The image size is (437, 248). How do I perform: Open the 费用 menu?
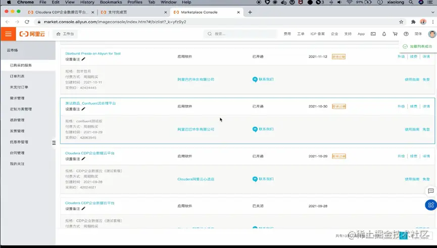point(287,34)
